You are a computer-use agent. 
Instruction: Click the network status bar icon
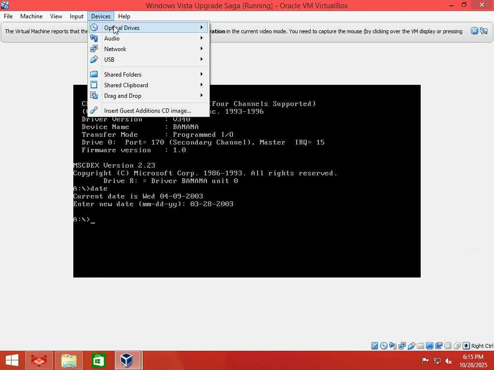(x=402, y=346)
